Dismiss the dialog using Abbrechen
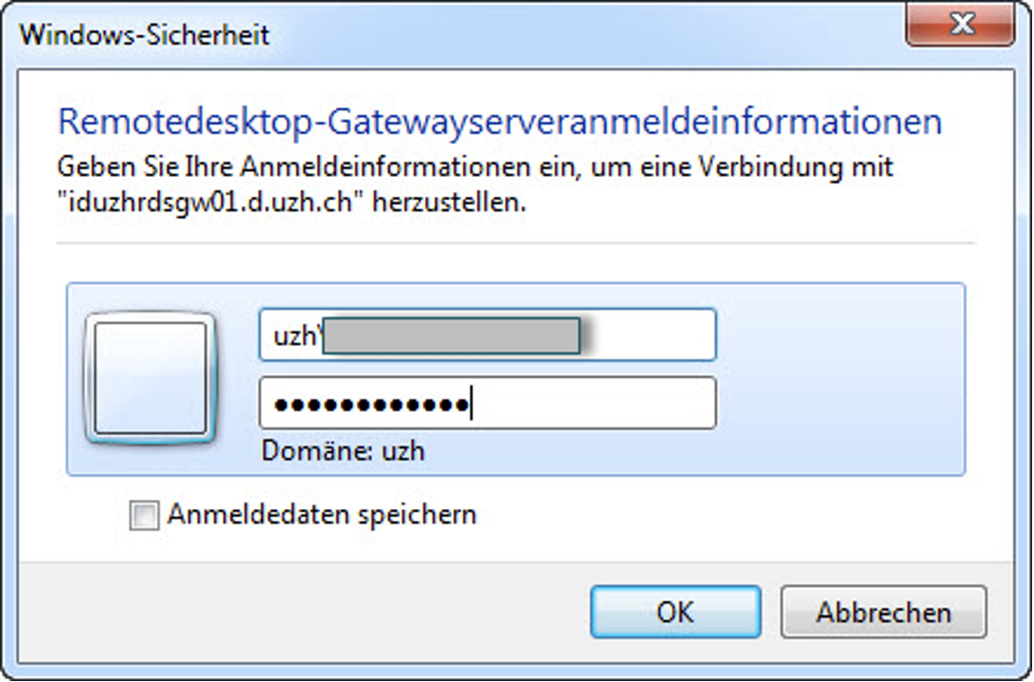1034x682 pixels. [x=883, y=612]
